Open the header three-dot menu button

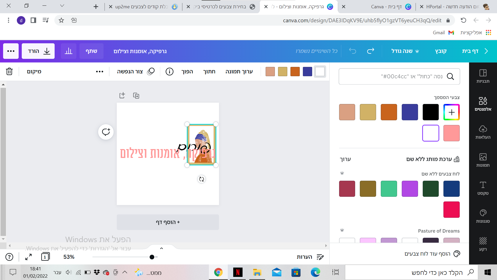tap(11, 51)
